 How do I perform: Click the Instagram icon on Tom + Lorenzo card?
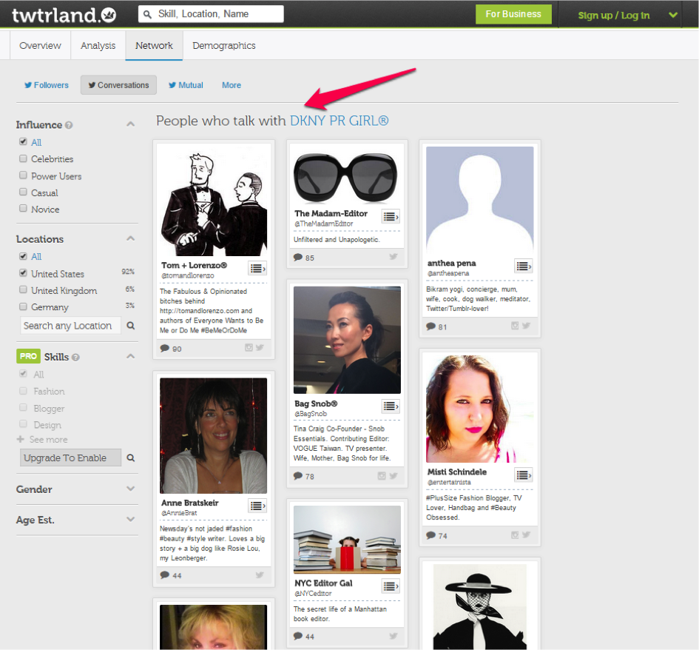(x=249, y=347)
